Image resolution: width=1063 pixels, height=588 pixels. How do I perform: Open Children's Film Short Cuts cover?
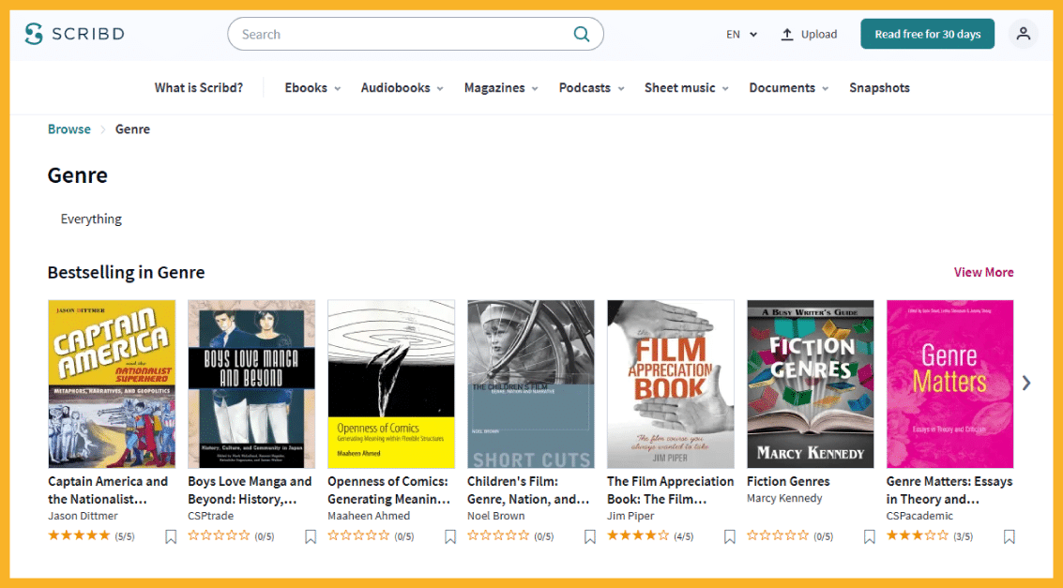coord(531,384)
